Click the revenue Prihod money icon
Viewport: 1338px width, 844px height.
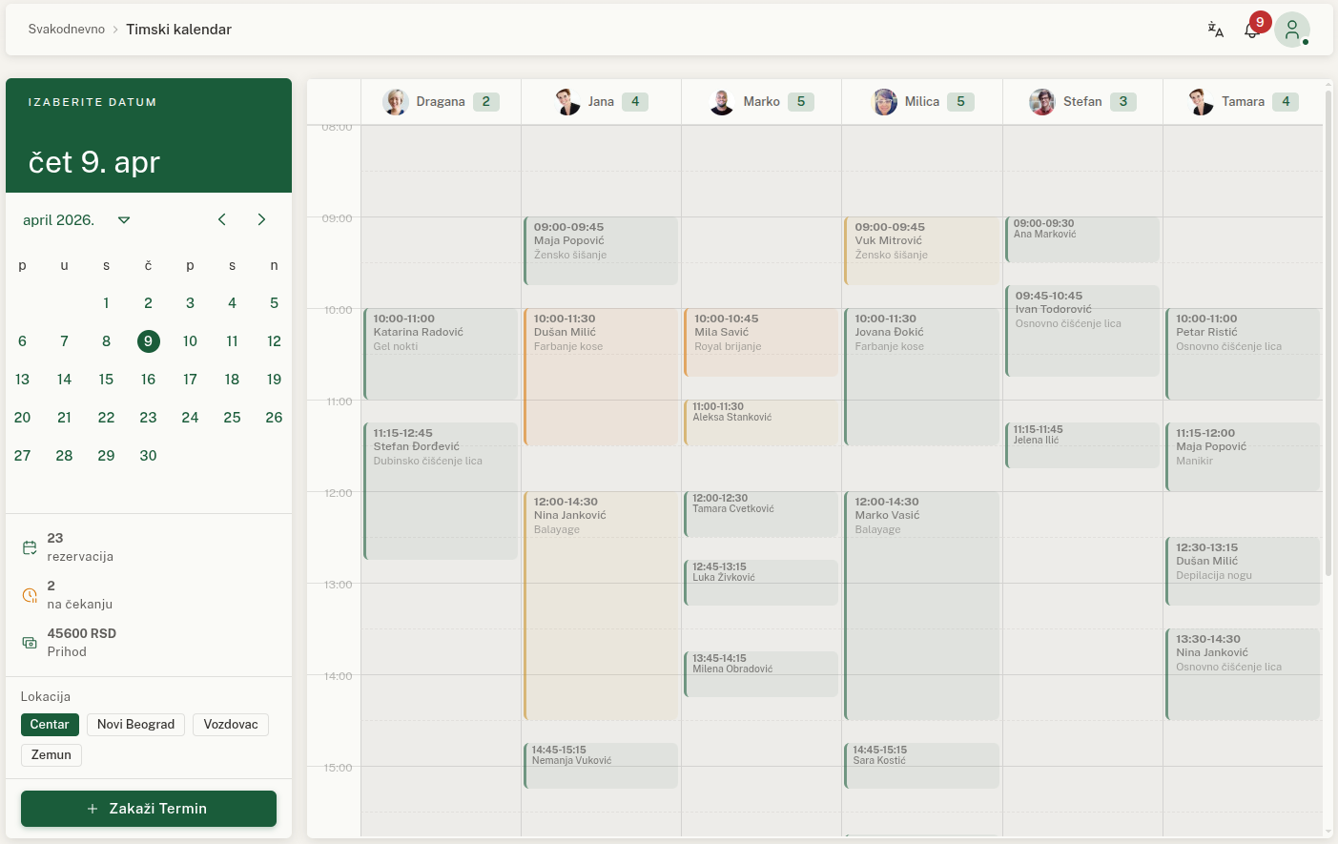pyautogui.click(x=30, y=643)
